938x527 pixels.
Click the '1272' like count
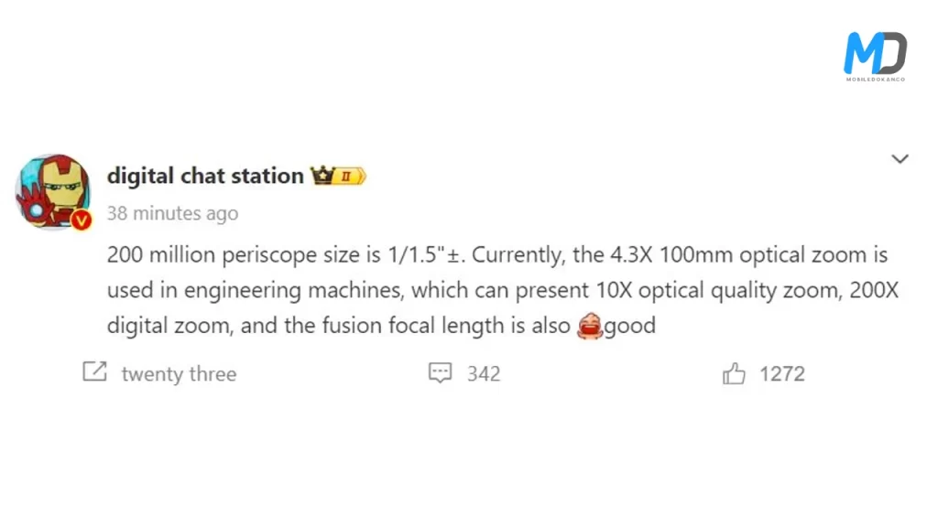[785, 372]
